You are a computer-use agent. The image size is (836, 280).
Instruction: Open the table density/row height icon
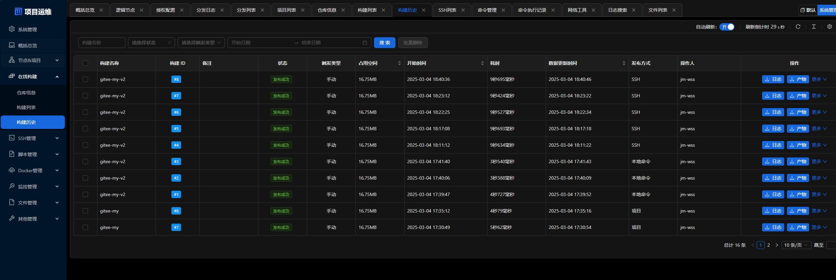(x=814, y=27)
